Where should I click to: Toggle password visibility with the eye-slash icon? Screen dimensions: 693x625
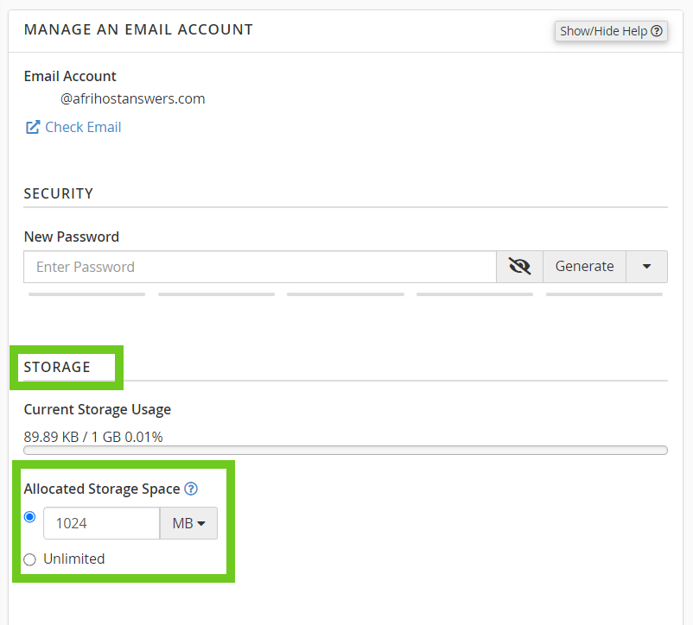coord(519,267)
